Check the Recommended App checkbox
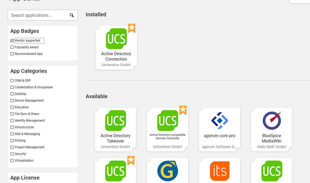 click(x=12, y=54)
